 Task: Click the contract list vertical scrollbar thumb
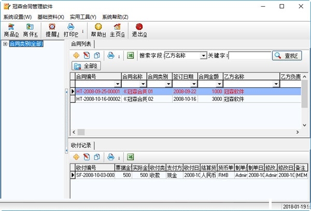305,94
